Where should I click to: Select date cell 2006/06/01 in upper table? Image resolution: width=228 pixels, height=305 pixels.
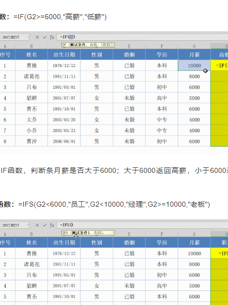pos(64,141)
